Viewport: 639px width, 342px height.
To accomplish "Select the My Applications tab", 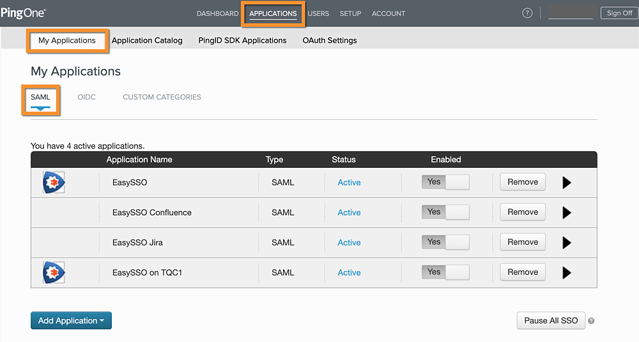I will (x=67, y=40).
